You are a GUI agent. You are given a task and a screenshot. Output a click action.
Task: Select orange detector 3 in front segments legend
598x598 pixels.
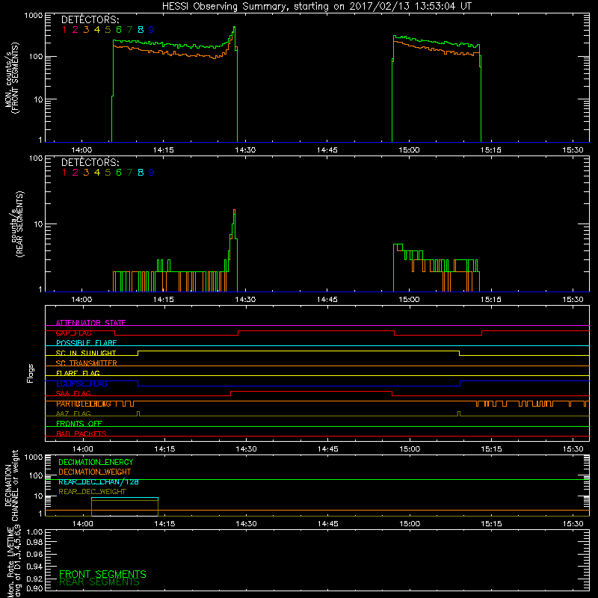[x=86, y=29]
